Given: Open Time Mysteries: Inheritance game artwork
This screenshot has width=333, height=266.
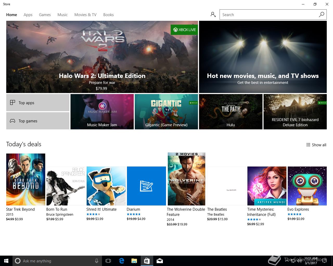Looking at the screenshot, I should click(267, 186).
